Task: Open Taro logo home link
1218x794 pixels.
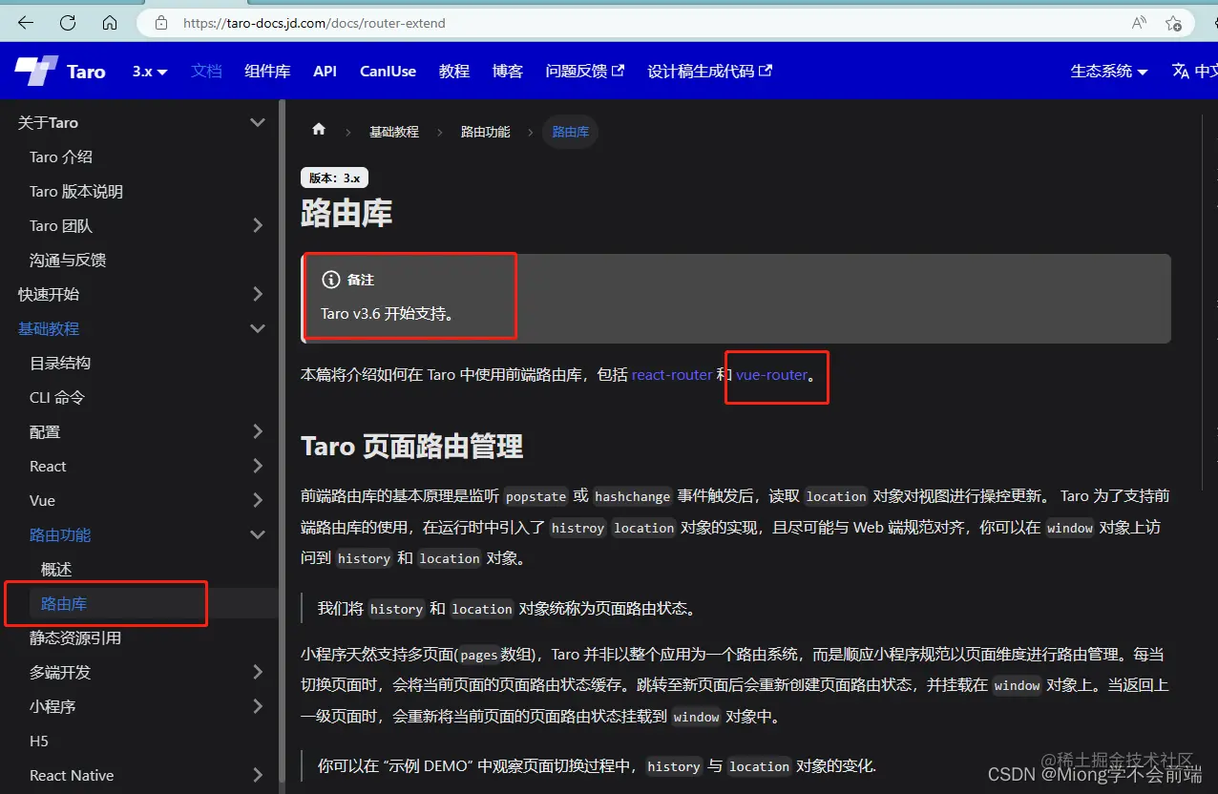Action: [60, 72]
